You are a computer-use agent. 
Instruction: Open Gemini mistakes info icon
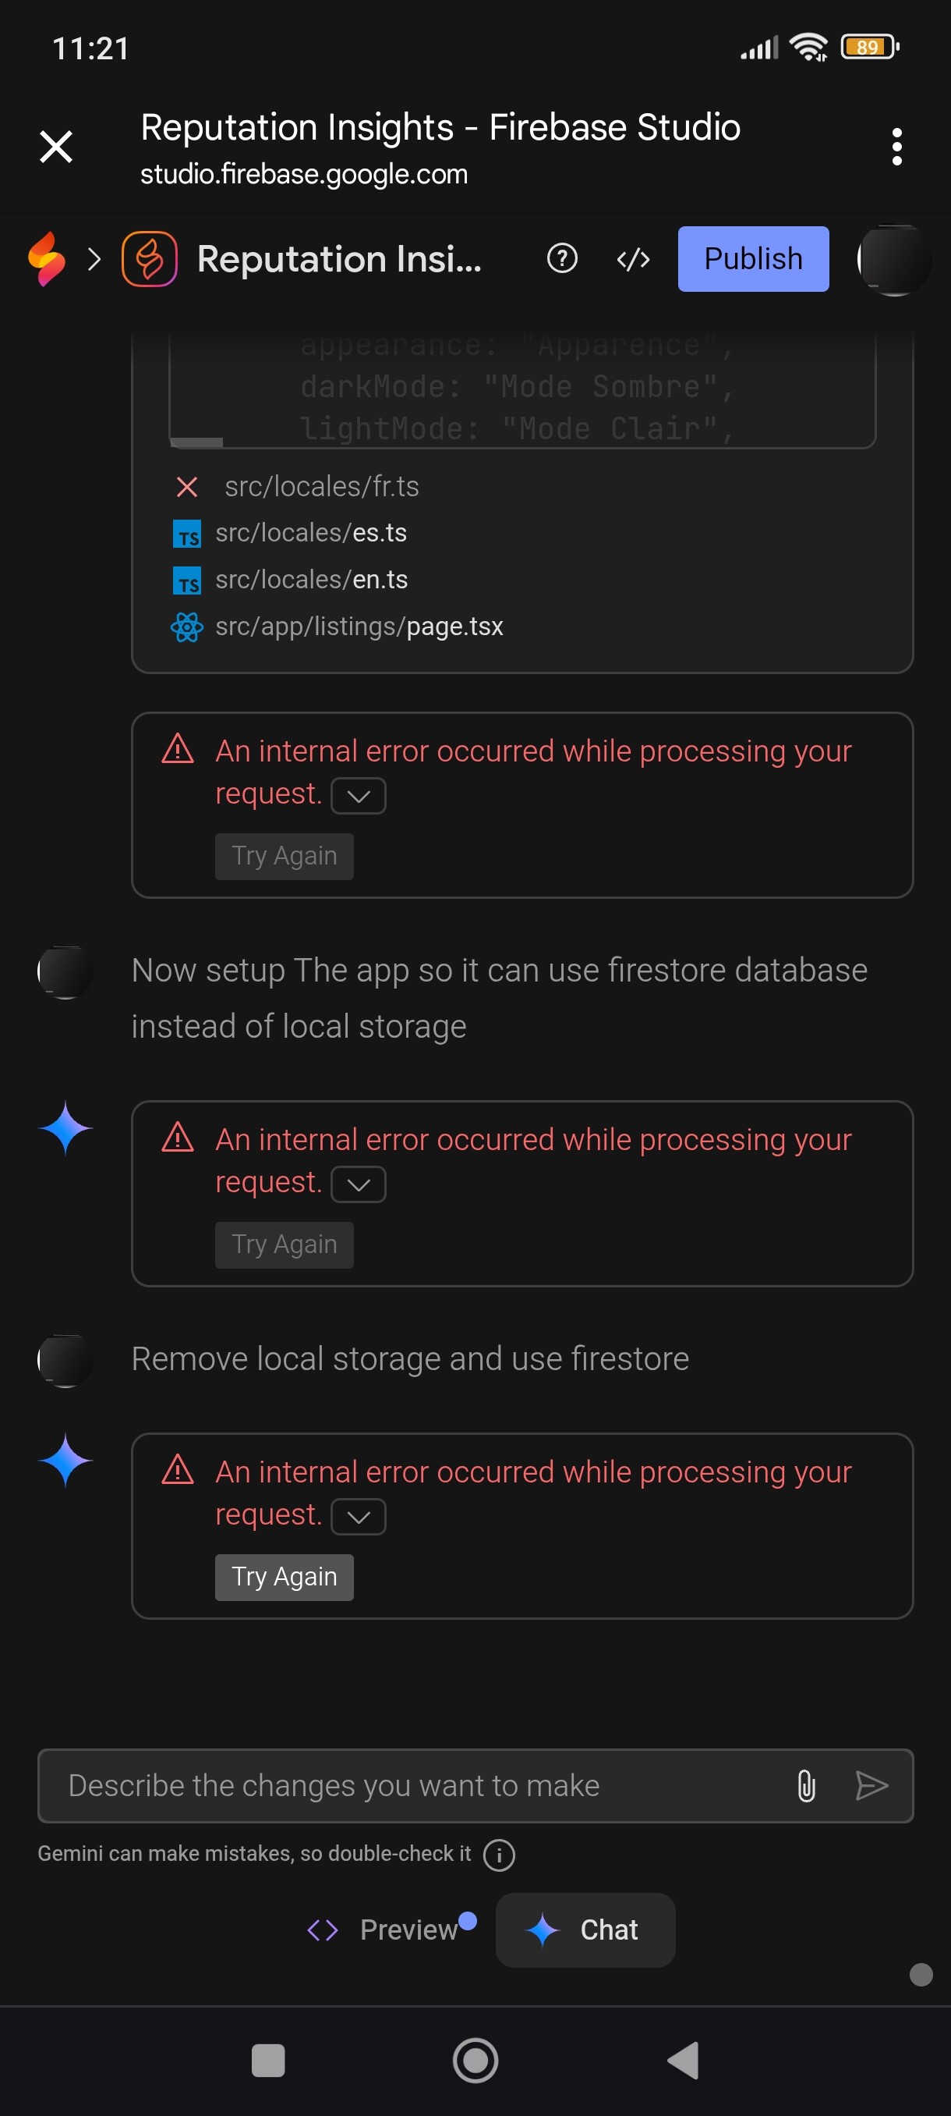click(499, 1855)
